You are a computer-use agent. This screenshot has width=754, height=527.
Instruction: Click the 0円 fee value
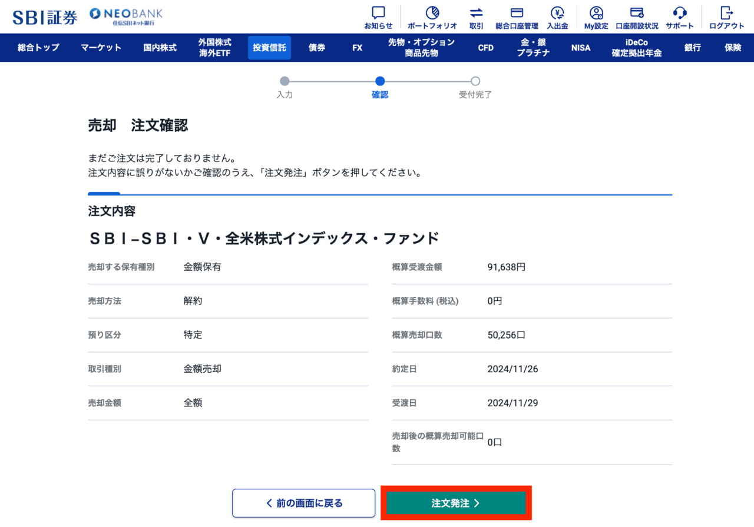(495, 301)
